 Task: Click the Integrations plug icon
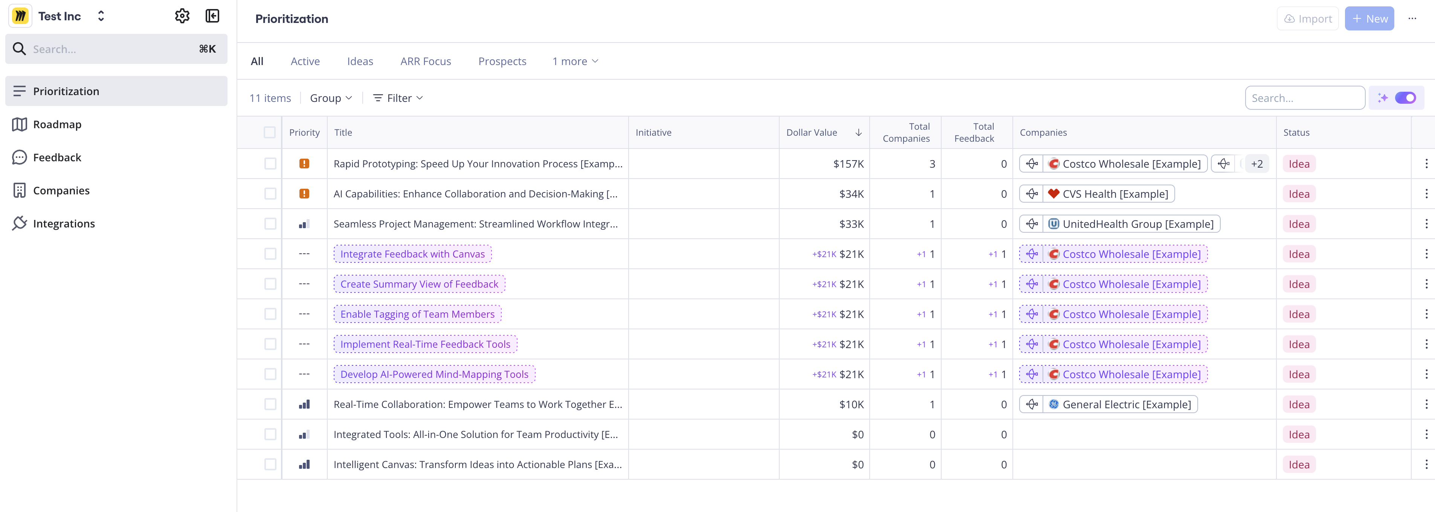(x=20, y=223)
